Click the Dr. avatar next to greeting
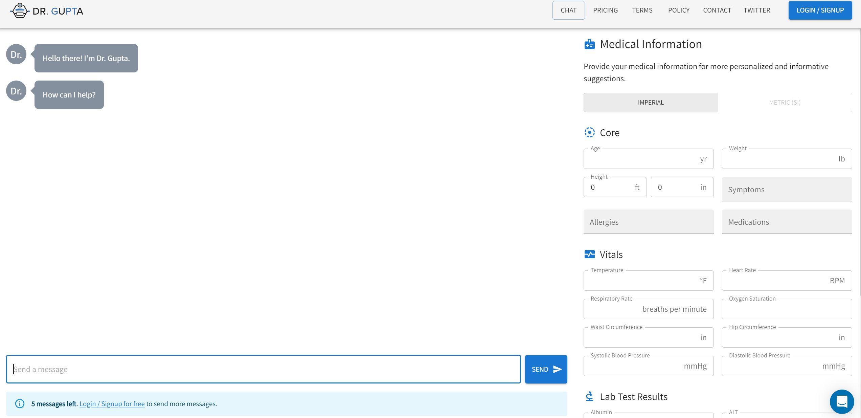 (16, 54)
